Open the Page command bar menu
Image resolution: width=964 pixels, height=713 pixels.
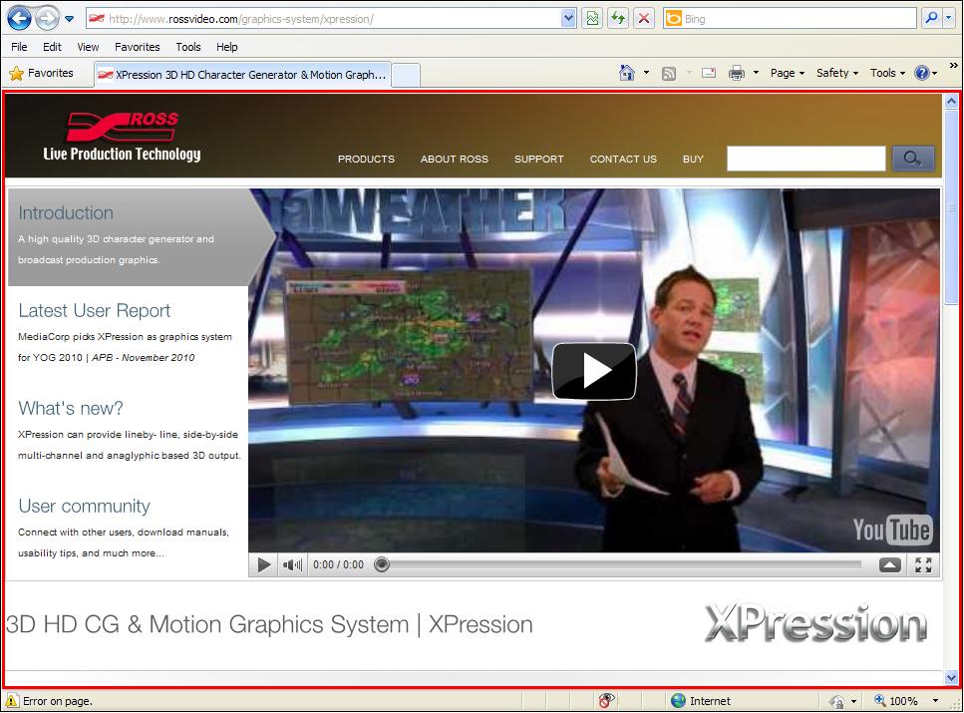click(x=788, y=73)
